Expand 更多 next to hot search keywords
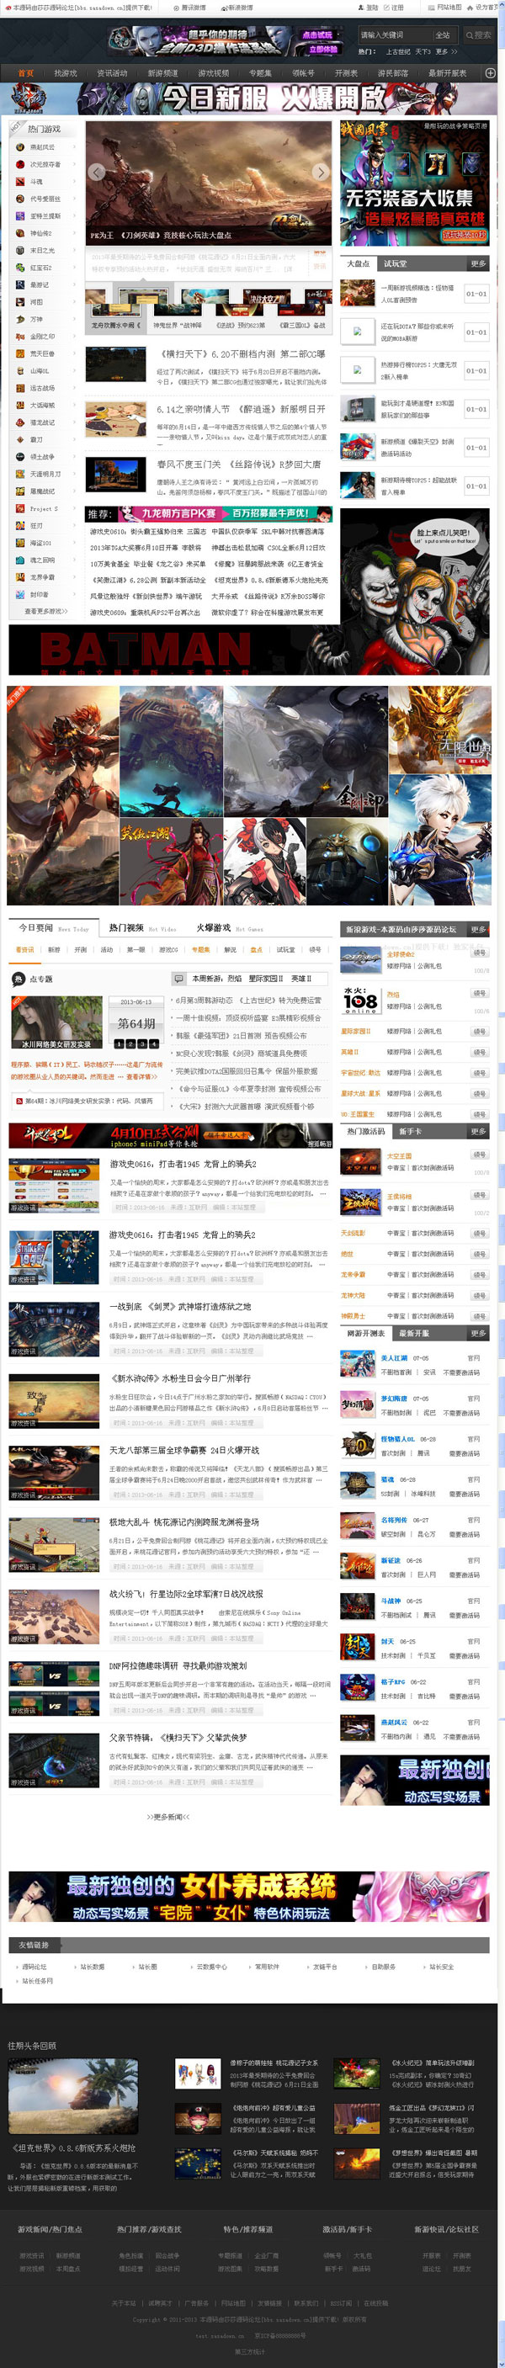 pos(445,51)
